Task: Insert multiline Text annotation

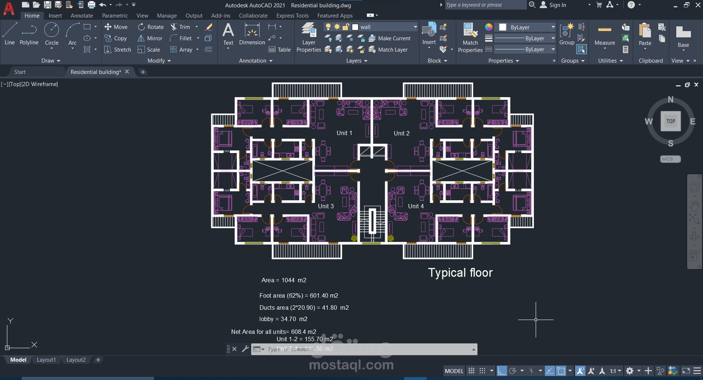Action: pyautogui.click(x=228, y=34)
